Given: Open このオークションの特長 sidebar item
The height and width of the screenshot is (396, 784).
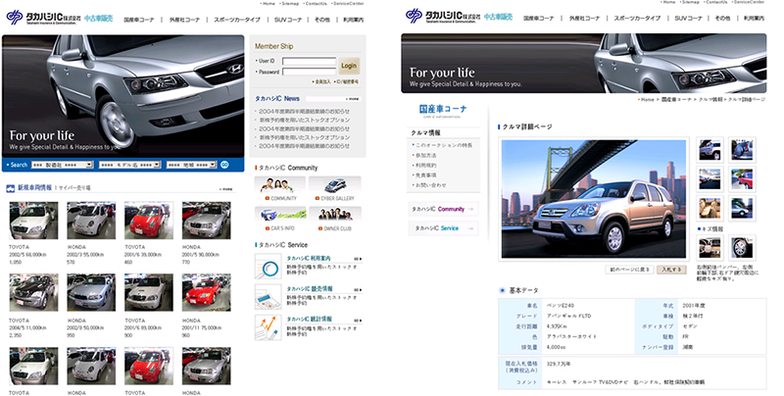Looking at the screenshot, I should [444, 145].
